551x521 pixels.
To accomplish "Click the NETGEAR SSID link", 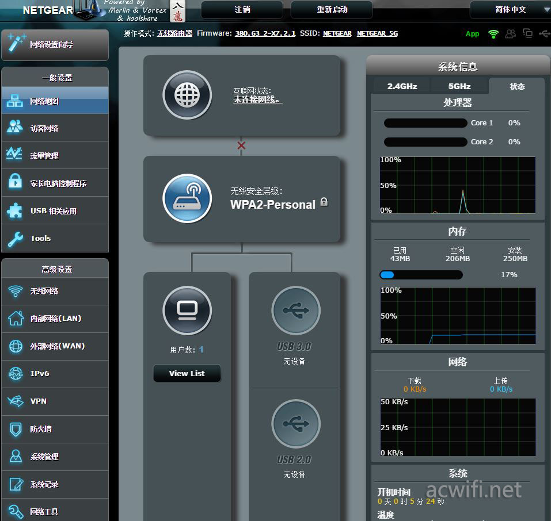I will coord(337,33).
